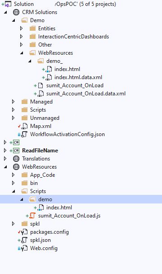Click the Web.config file icon
Image resolution: width=162 pixels, height=274 pixels.
point(24,248)
